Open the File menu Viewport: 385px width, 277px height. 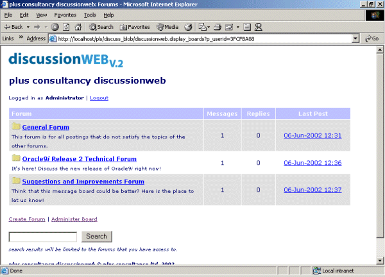point(8,15)
